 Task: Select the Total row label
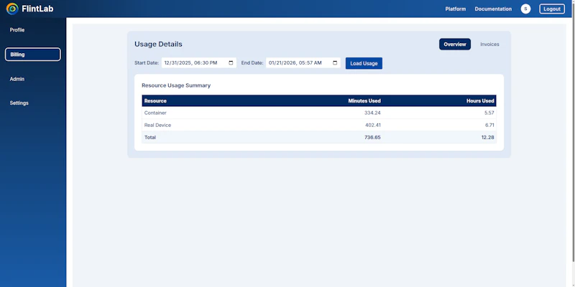click(150, 137)
